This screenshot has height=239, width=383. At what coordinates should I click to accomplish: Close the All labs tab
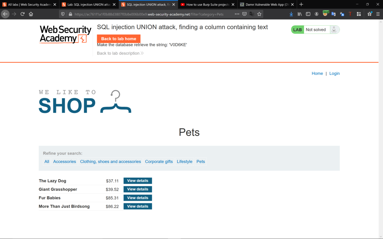point(55,4)
